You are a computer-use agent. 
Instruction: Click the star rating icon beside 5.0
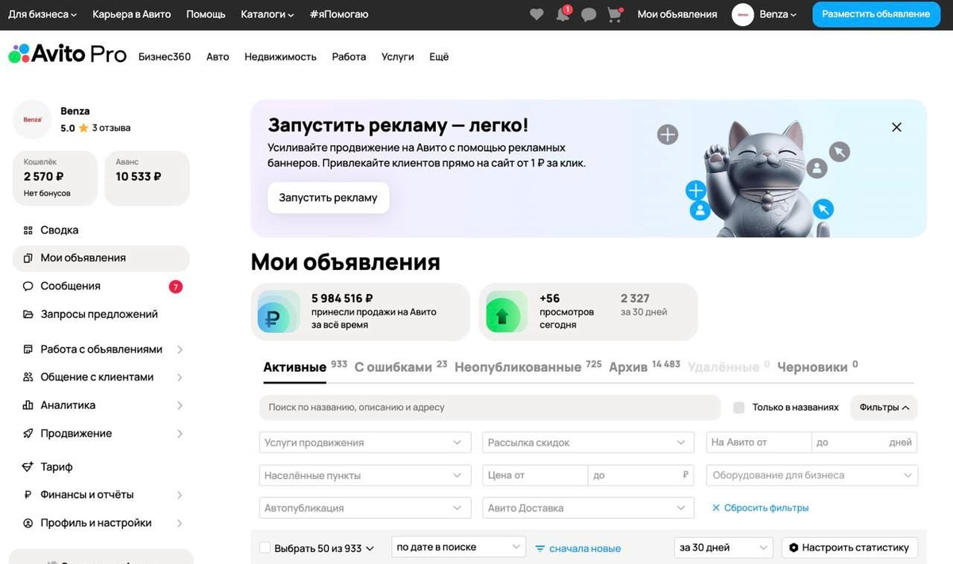83,128
